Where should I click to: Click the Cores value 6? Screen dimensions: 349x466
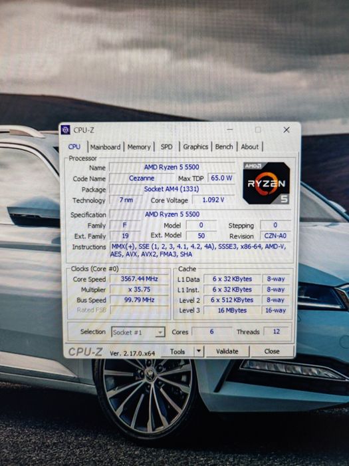[x=211, y=332]
